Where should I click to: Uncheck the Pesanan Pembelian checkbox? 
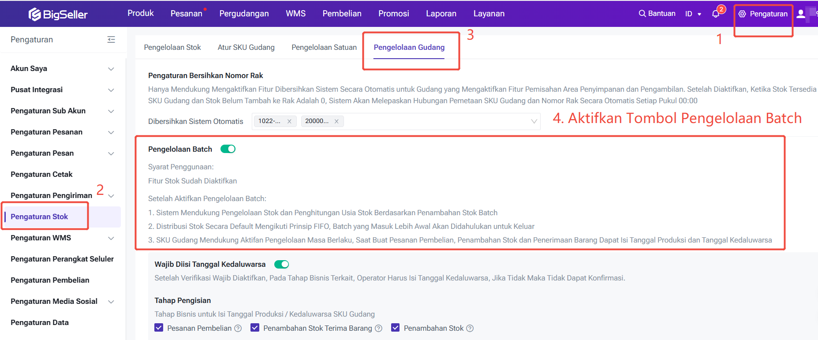pos(159,328)
